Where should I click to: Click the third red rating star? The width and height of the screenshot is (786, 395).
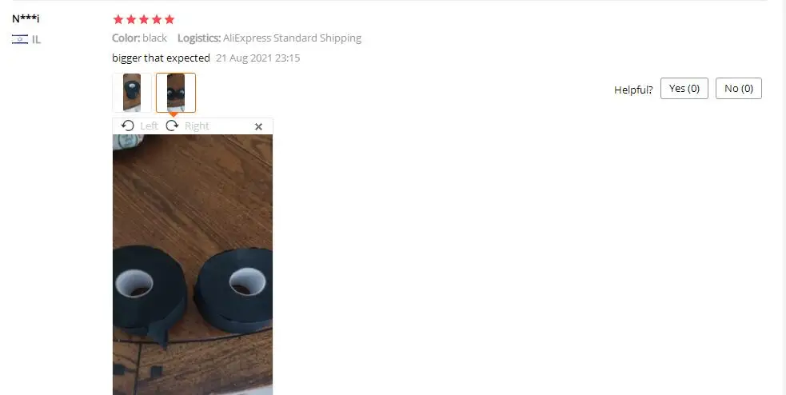tap(144, 19)
